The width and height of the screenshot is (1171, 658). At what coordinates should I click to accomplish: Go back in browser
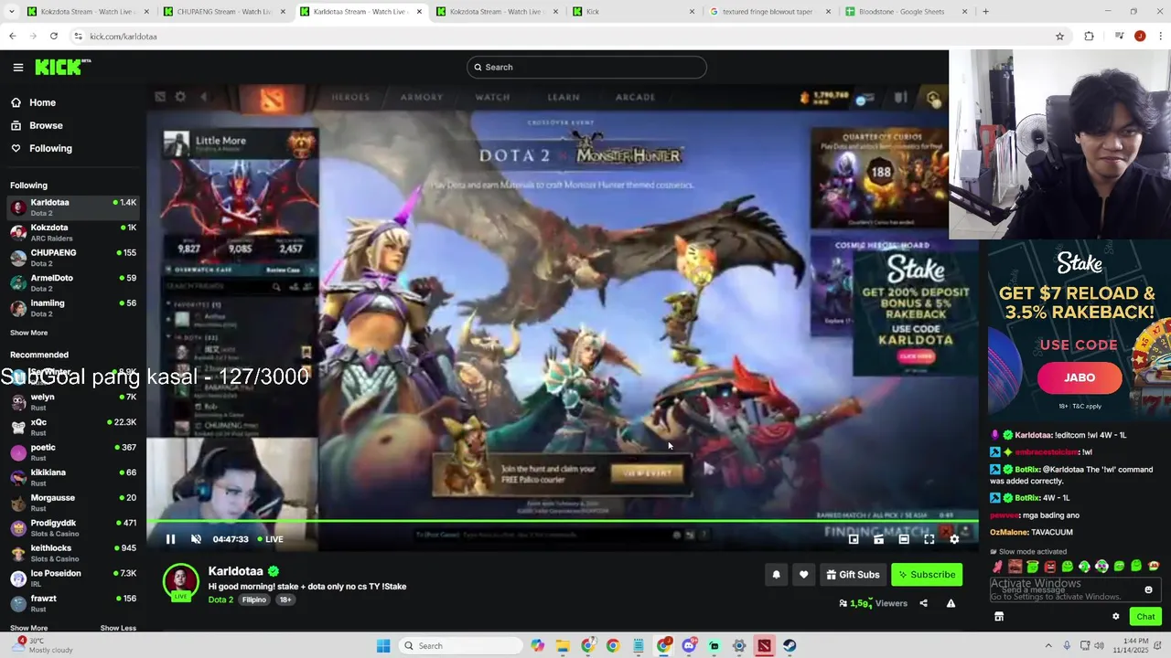click(13, 37)
